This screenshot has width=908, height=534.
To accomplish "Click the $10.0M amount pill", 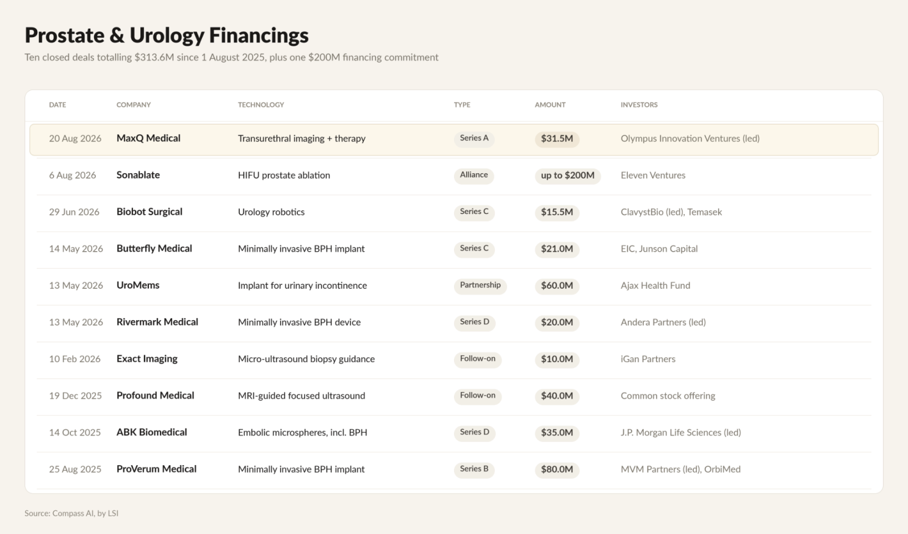I will click(557, 359).
